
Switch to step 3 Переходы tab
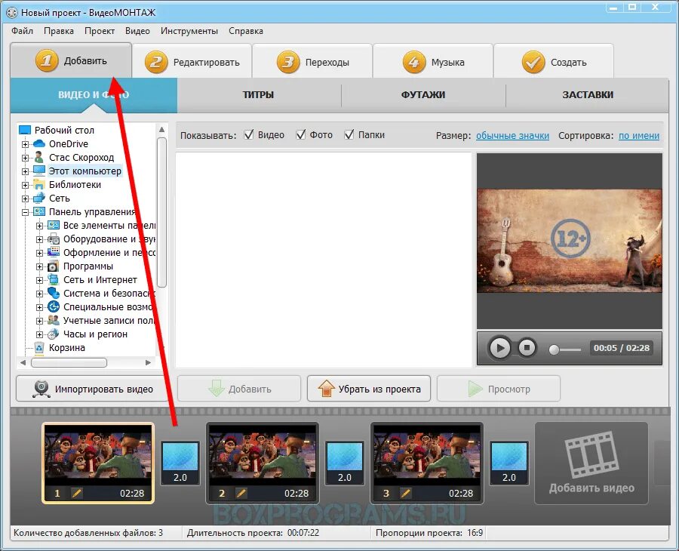coord(312,61)
